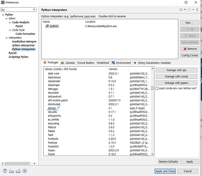The image size is (202, 176).
Task: Click the Cancel button
Action: click(x=187, y=171)
